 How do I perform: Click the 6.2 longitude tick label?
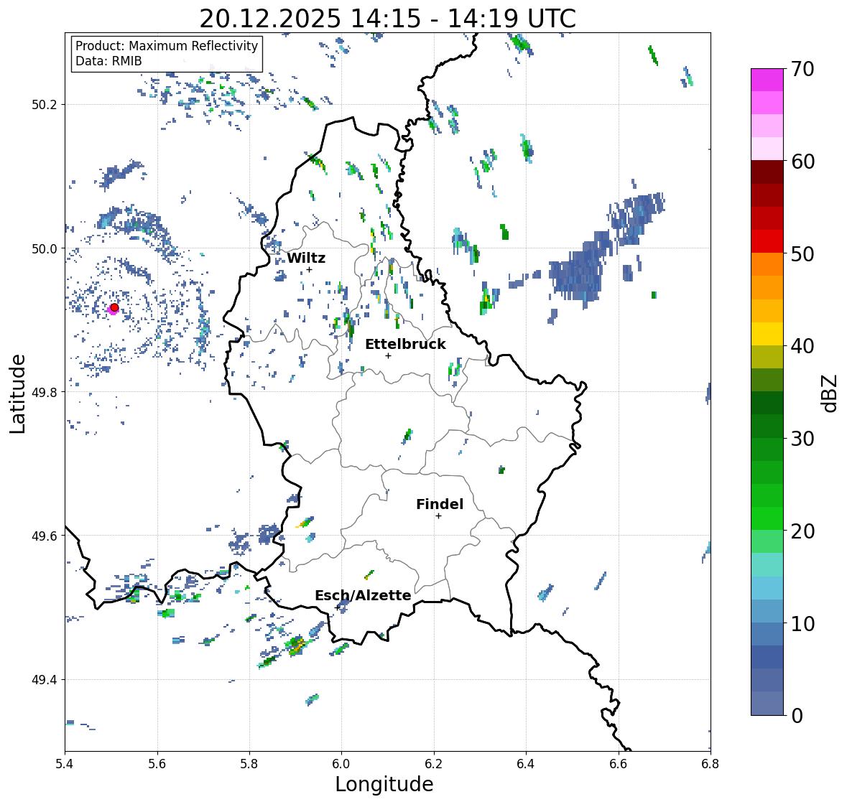(434, 764)
